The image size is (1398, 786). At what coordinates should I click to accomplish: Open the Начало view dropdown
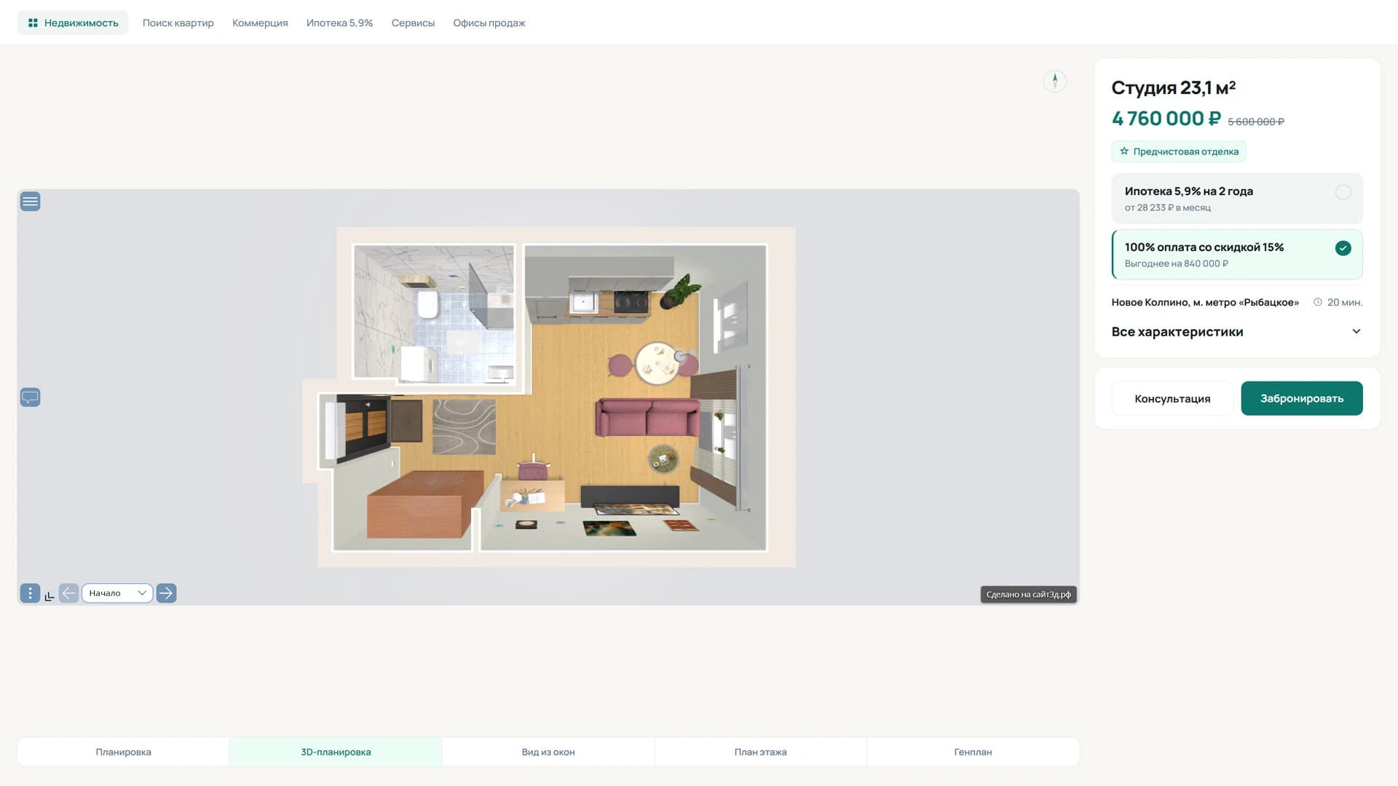(x=117, y=593)
